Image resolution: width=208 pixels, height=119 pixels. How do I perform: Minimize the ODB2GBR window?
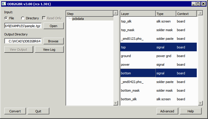pos(194,4)
